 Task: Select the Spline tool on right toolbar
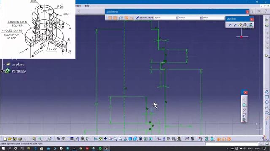pyautogui.click(x=267, y=107)
